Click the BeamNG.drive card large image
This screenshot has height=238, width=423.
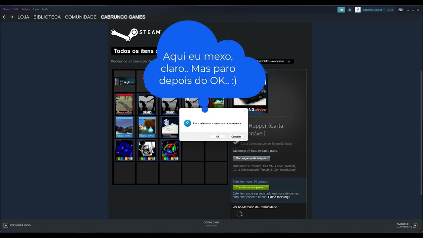tap(250, 93)
